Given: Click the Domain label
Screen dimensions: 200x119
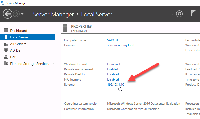Looking at the screenshot, I should tap(69, 45).
